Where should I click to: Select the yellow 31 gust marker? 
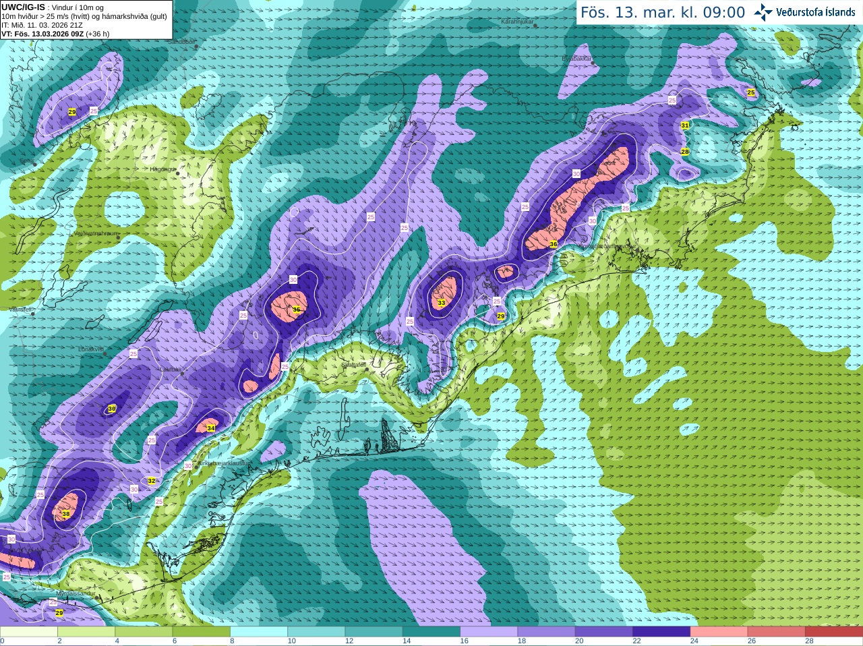[x=684, y=125]
